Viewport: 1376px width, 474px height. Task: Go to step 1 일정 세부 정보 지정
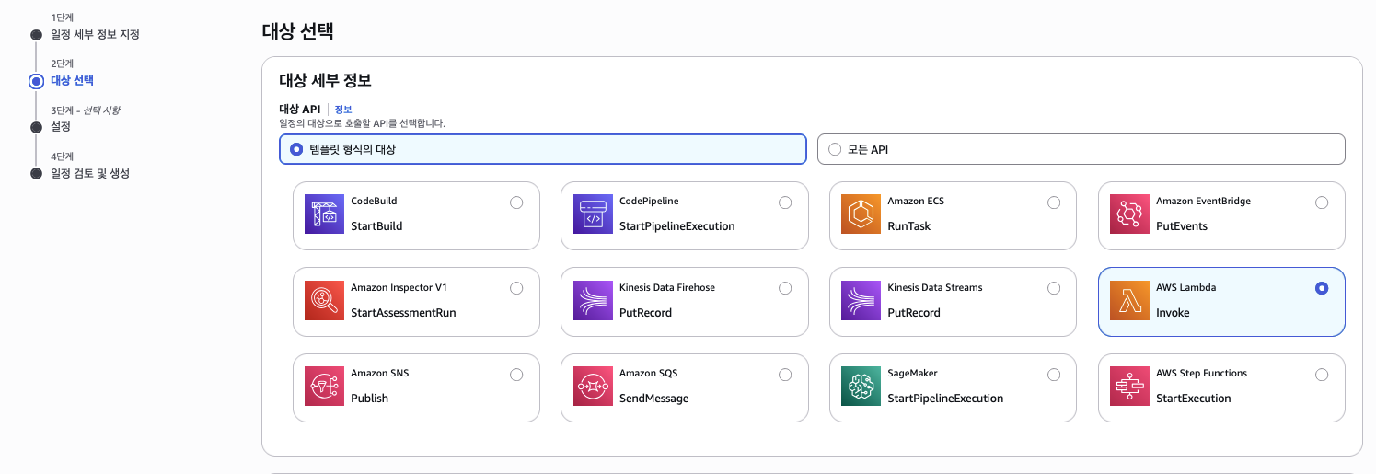[x=95, y=35]
